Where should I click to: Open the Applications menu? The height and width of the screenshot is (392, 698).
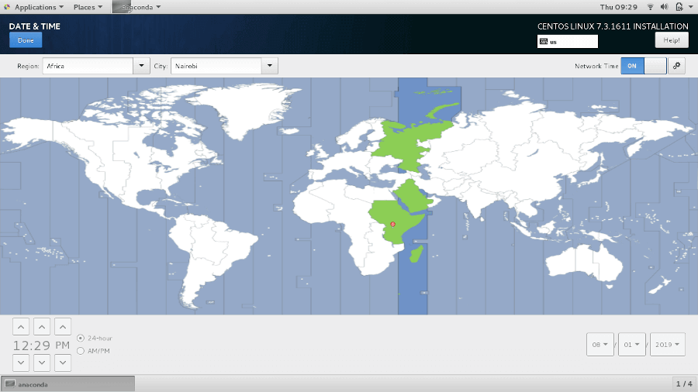(x=35, y=7)
